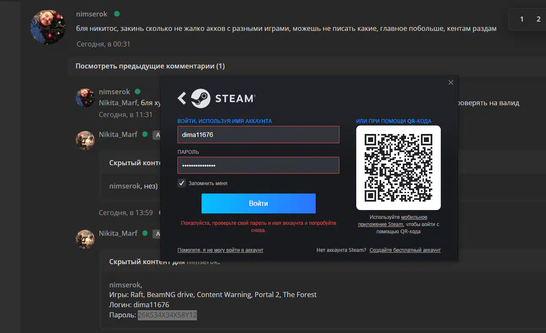Close the Steam login dialog with X
The image size is (546, 333).
tap(450, 82)
